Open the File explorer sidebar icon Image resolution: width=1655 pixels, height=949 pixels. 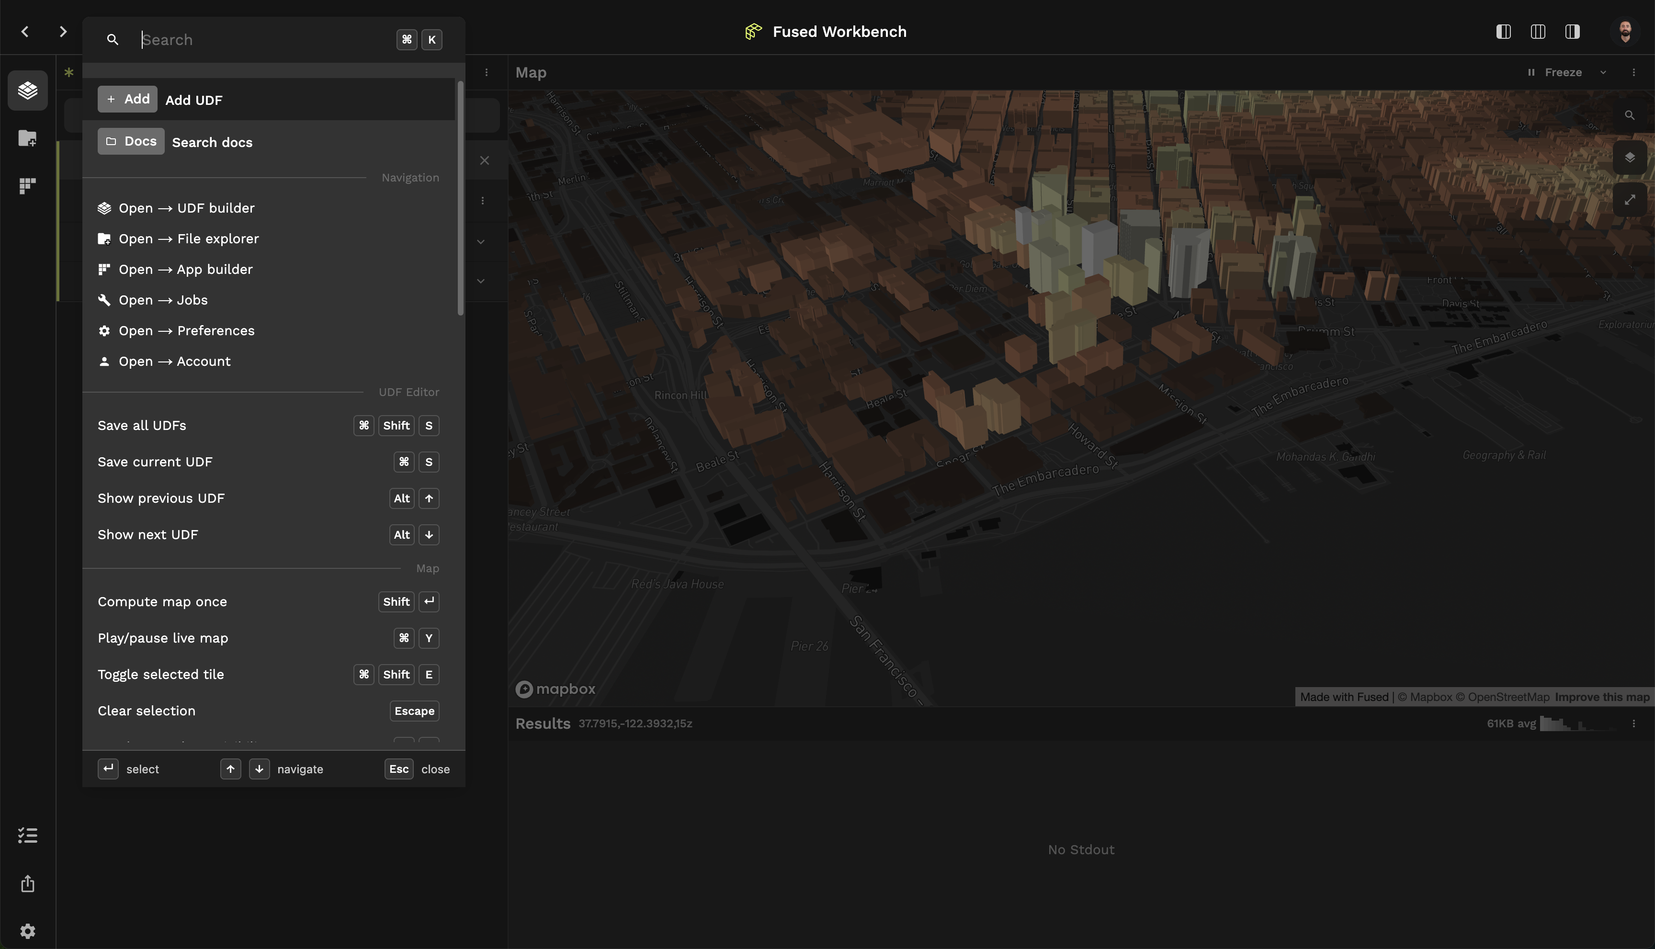27,137
